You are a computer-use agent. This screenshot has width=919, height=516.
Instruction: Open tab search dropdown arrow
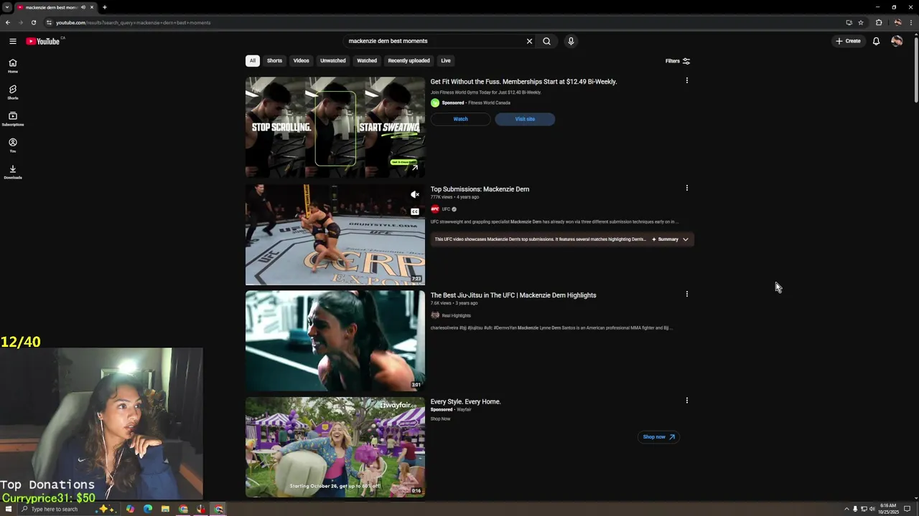(6, 7)
